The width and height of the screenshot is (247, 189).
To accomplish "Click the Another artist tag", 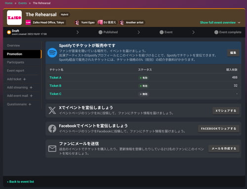I will click(132, 22).
